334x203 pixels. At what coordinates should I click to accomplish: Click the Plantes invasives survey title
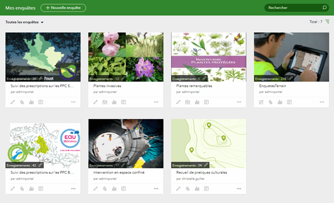point(107,86)
